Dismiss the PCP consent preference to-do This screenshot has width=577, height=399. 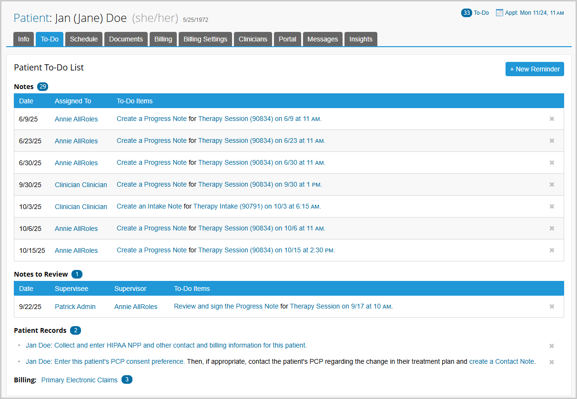click(x=552, y=362)
